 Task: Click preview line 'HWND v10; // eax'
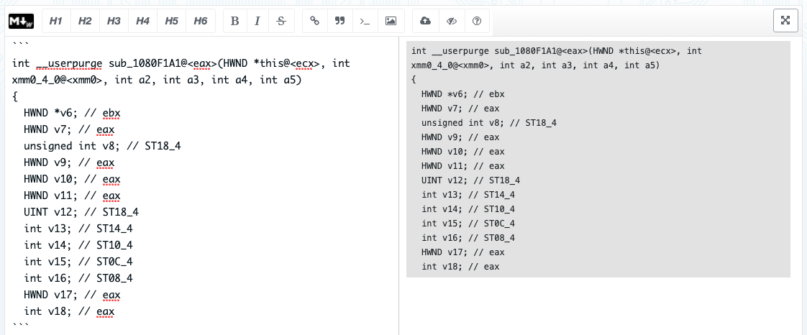click(462, 152)
